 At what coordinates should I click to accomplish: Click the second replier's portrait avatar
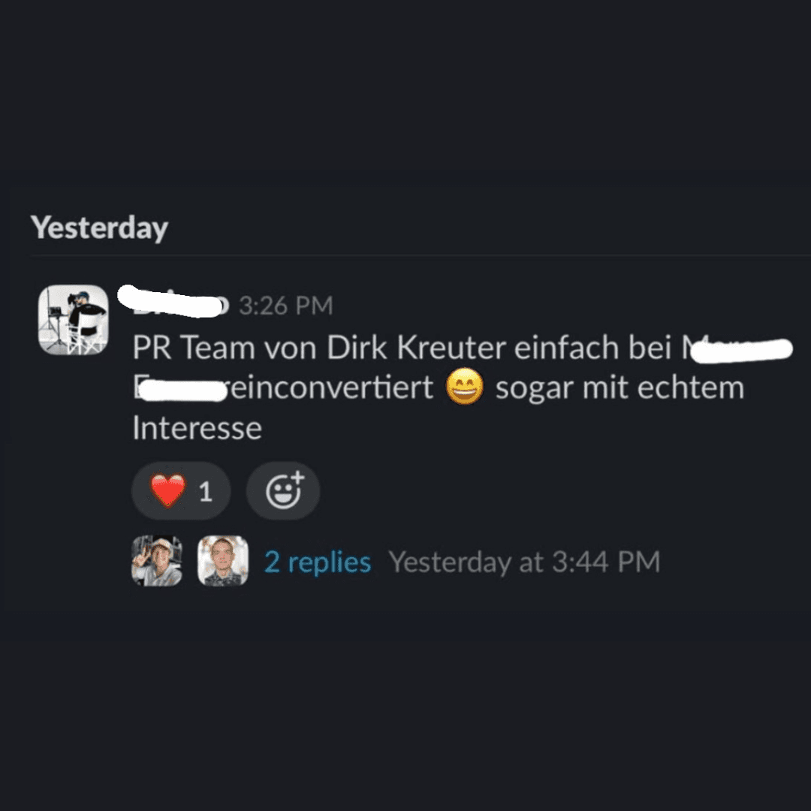tap(223, 561)
